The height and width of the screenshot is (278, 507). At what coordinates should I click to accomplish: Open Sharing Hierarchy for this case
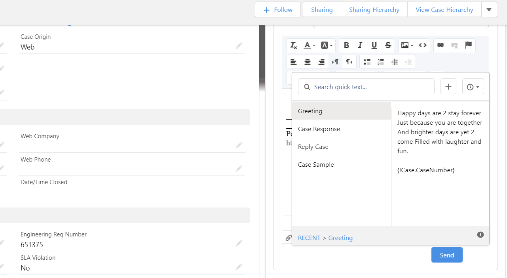point(374,10)
